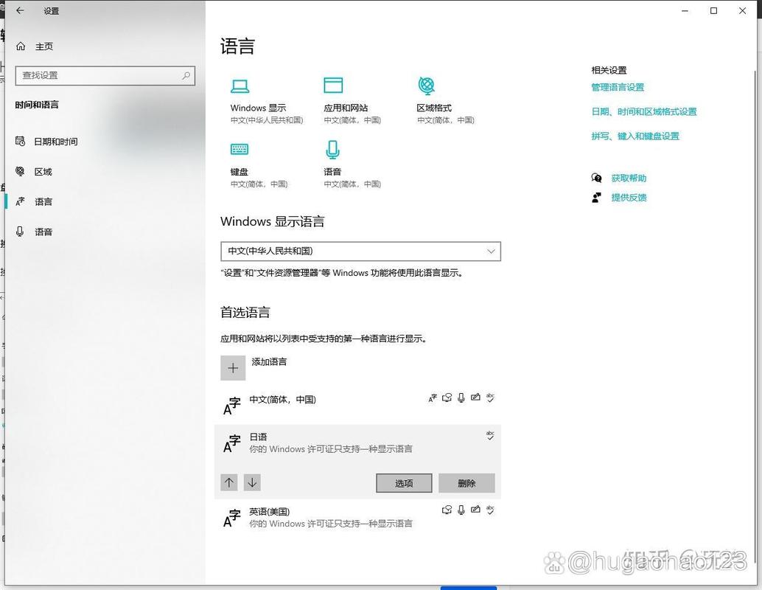Click the 选项 button for 日语
This screenshot has height=590, width=762.
pos(404,483)
